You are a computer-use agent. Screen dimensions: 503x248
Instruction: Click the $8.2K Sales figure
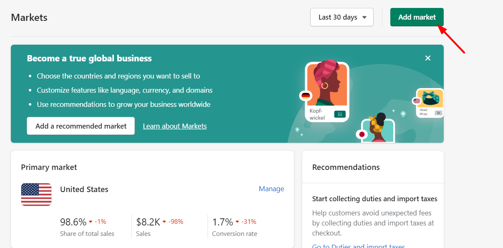coord(148,222)
